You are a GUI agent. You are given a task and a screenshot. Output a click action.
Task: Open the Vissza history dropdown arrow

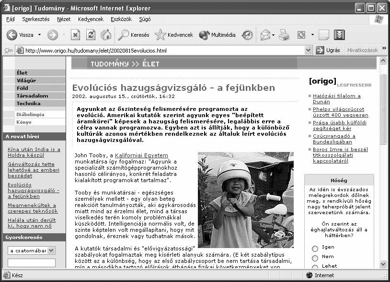(40, 35)
